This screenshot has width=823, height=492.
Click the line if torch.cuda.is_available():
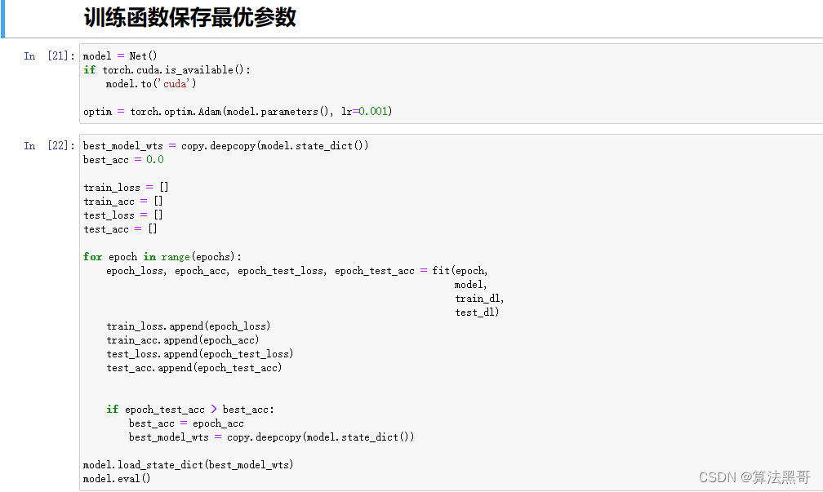[167, 70]
